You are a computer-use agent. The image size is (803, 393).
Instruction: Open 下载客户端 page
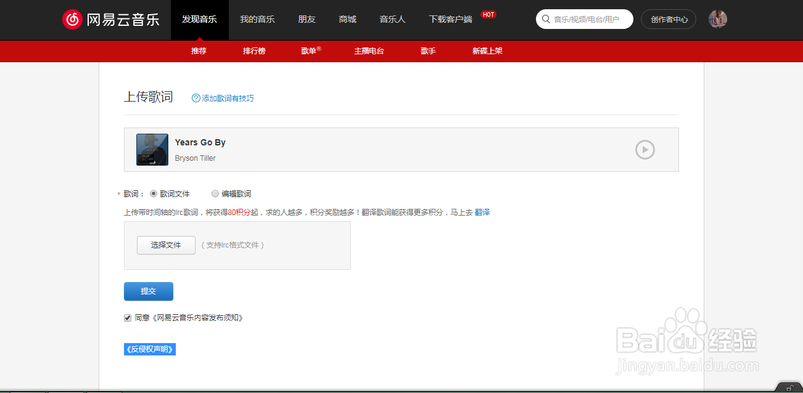(x=450, y=20)
